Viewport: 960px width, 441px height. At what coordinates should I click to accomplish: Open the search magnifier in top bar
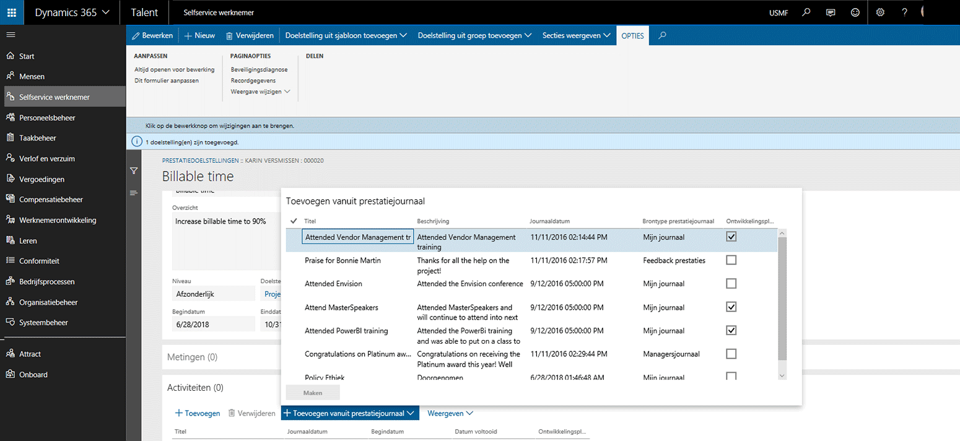[x=806, y=12]
